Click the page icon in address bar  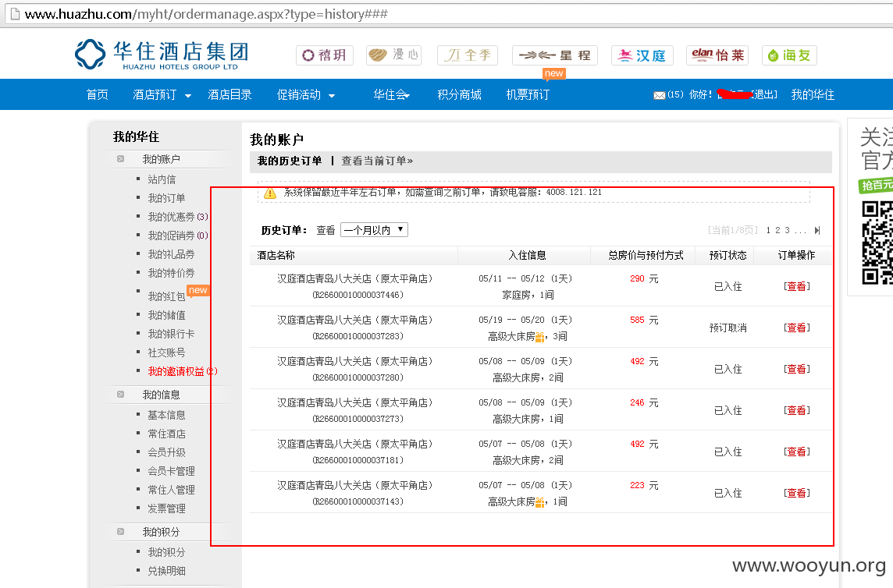click(16, 14)
